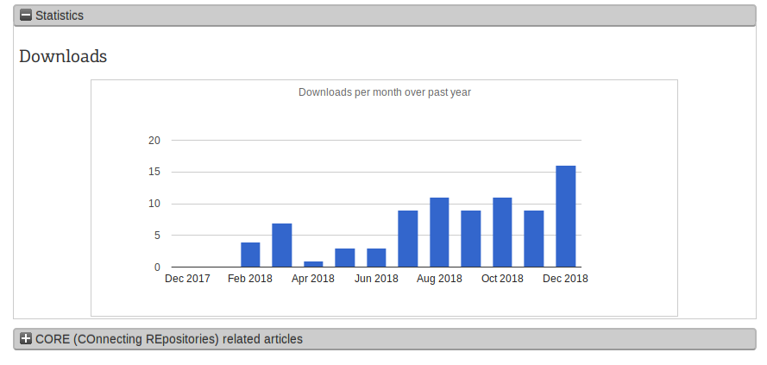Click the chart title 'Downloads per month over past year'
The image size is (767, 365).
tap(384, 92)
